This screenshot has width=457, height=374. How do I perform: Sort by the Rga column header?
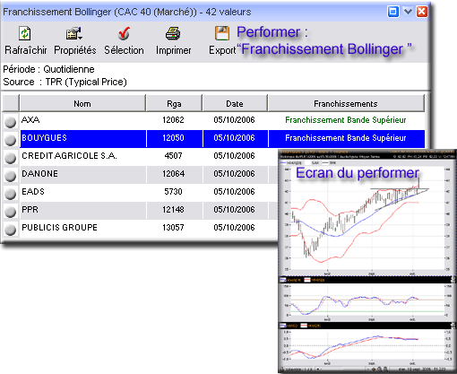pos(174,103)
